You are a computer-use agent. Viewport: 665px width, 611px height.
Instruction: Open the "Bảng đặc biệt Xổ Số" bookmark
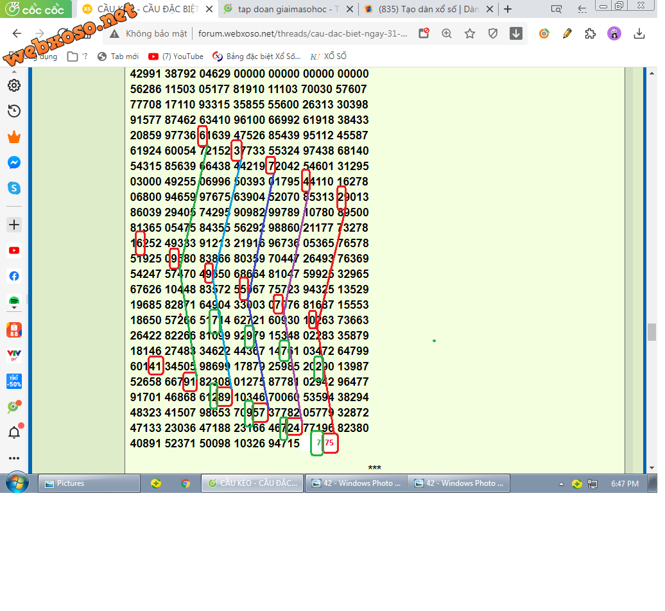[x=256, y=56]
